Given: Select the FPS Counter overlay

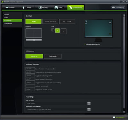Looking at the screenshot, I should click(67, 21).
